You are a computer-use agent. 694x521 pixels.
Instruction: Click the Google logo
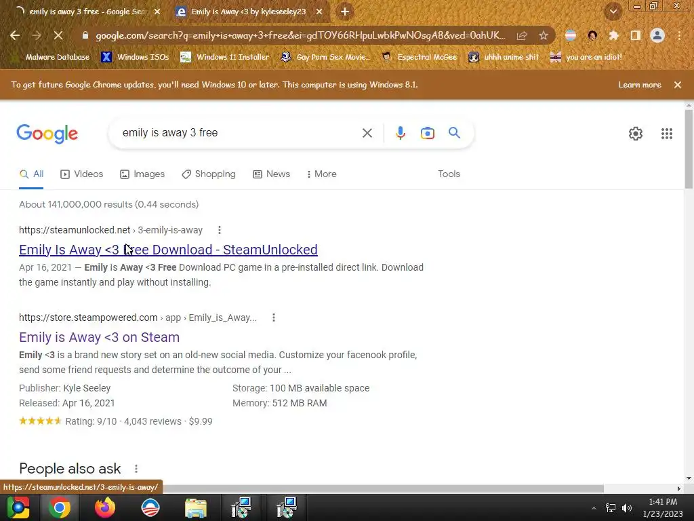[47, 134]
